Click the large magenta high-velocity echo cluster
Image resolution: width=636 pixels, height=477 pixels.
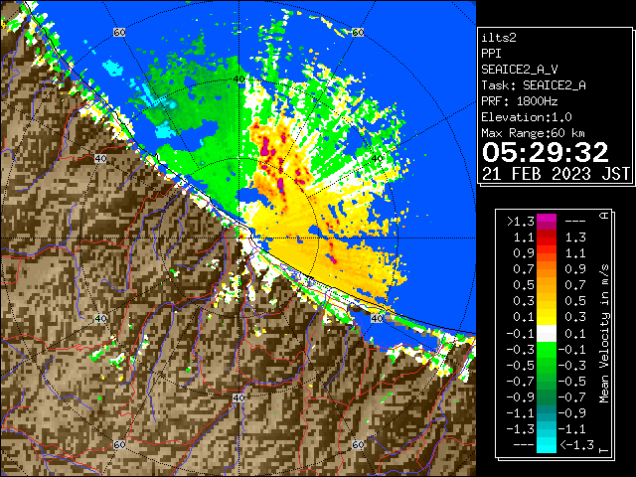pos(266,148)
